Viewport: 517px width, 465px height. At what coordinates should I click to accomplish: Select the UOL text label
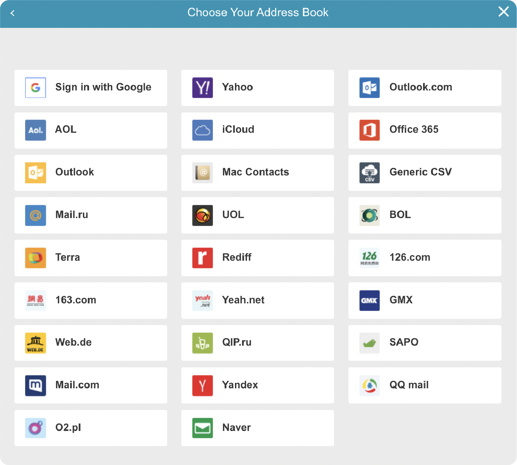point(233,215)
